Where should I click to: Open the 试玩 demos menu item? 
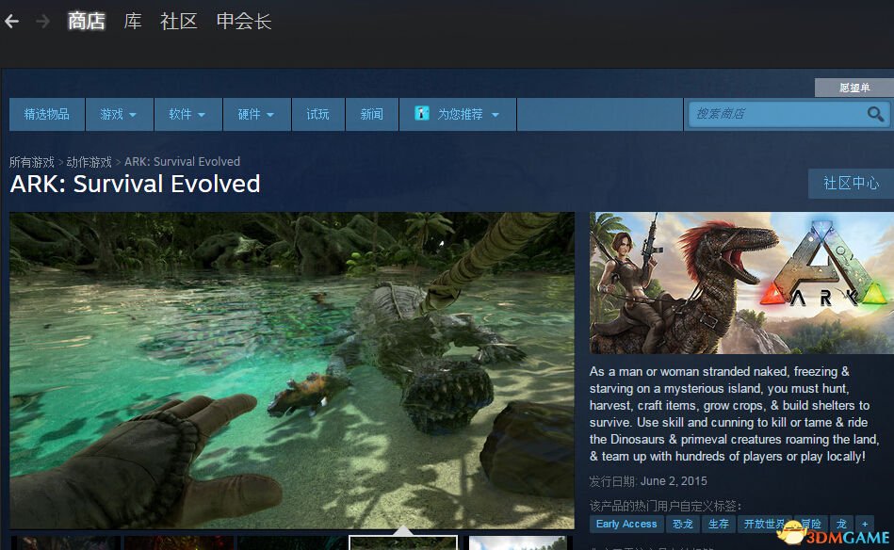[x=317, y=114]
